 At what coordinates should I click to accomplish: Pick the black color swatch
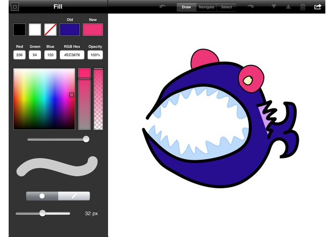point(19,30)
